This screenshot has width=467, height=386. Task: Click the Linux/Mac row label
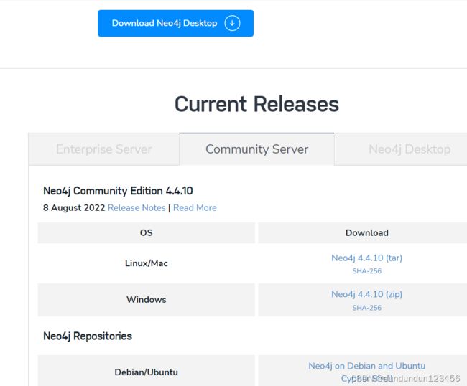(147, 263)
